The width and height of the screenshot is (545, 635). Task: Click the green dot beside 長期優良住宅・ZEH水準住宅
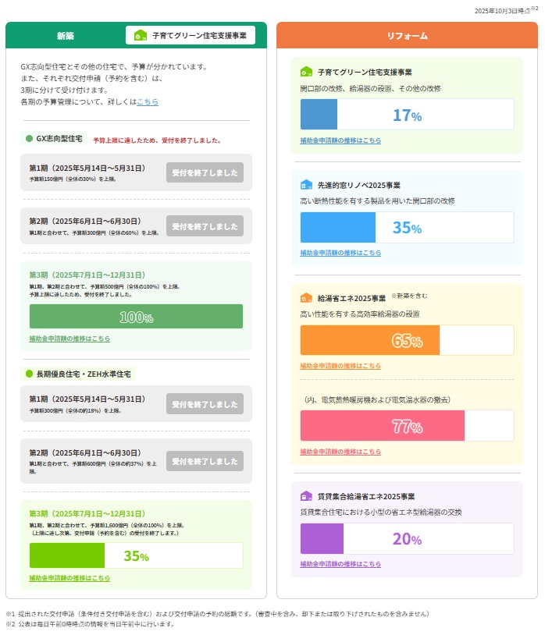(29, 374)
